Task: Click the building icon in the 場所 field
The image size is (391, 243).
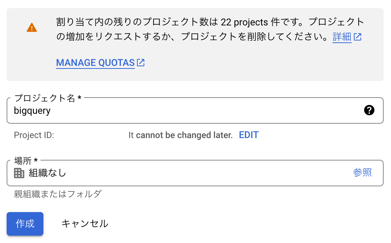Action: click(x=19, y=173)
